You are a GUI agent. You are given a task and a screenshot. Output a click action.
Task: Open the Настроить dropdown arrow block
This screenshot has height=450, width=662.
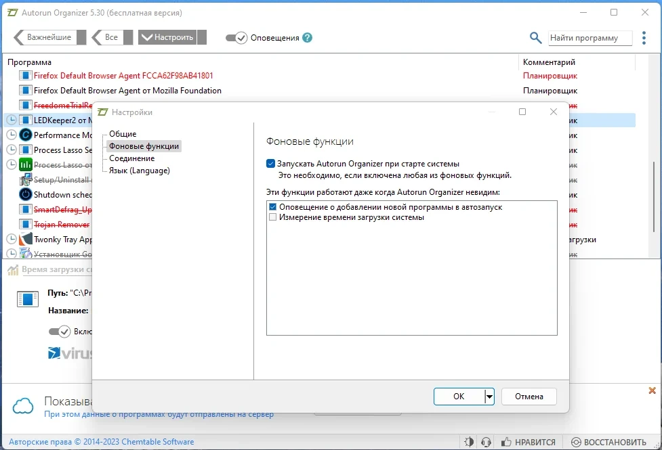[202, 37]
